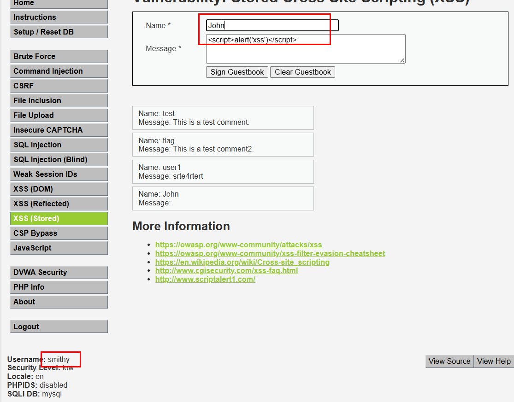Open the JavaScript module
Image resolution: width=514 pixels, height=402 pixels.
(x=59, y=248)
